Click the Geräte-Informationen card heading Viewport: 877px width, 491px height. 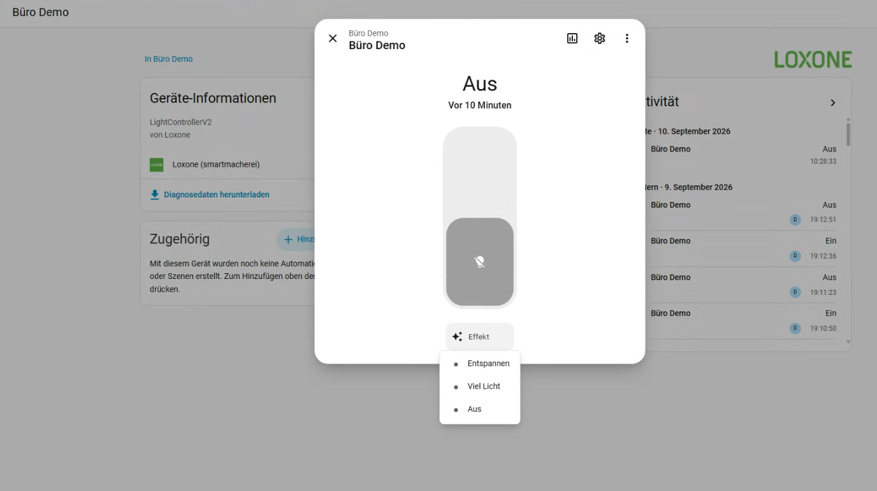tap(213, 98)
